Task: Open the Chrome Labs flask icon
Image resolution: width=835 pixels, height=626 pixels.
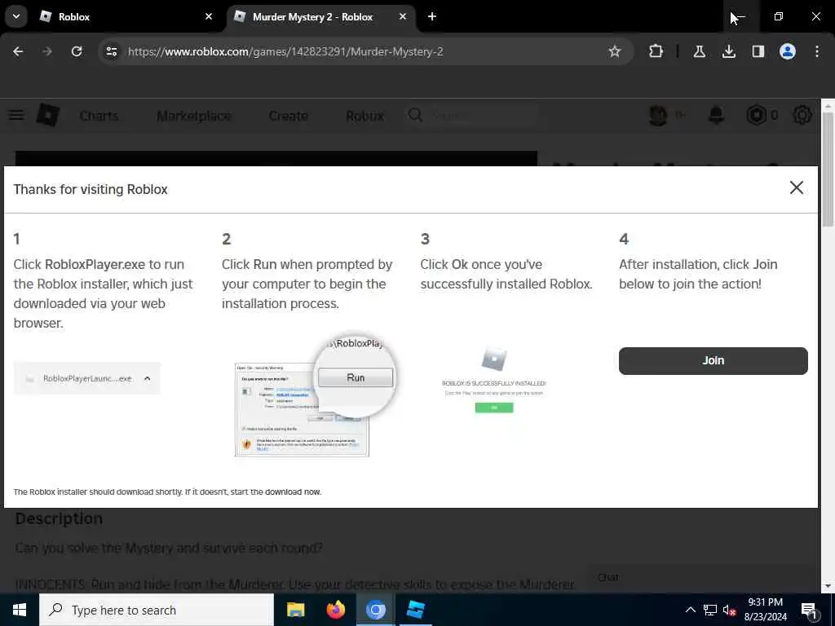Action: (x=699, y=51)
